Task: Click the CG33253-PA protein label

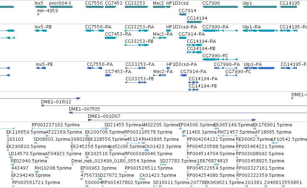Action: point(140,64)
